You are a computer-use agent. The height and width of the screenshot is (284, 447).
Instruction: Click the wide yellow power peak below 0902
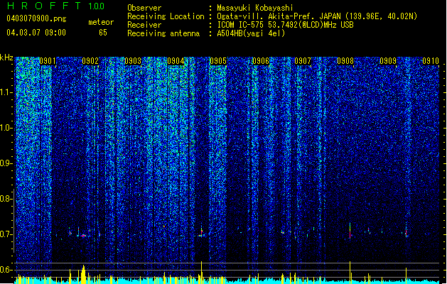(83, 274)
